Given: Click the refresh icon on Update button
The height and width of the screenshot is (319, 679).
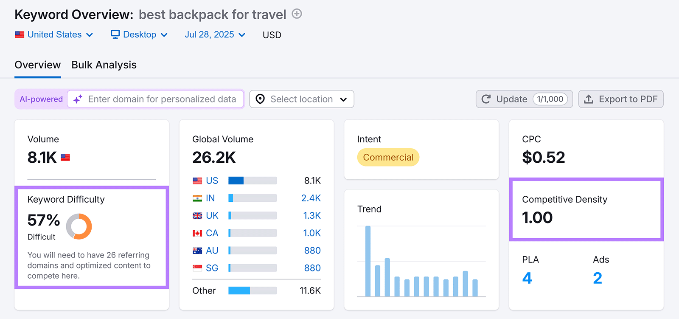Looking at the screenshot, I should [486, 99].
